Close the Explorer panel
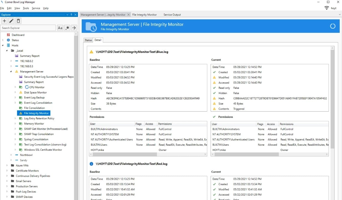 (75, 14)
